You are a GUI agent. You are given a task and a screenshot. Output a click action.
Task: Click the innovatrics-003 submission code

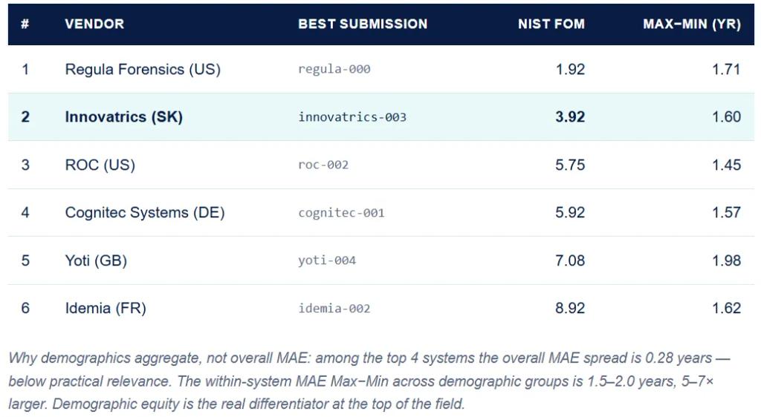[352, 117]
